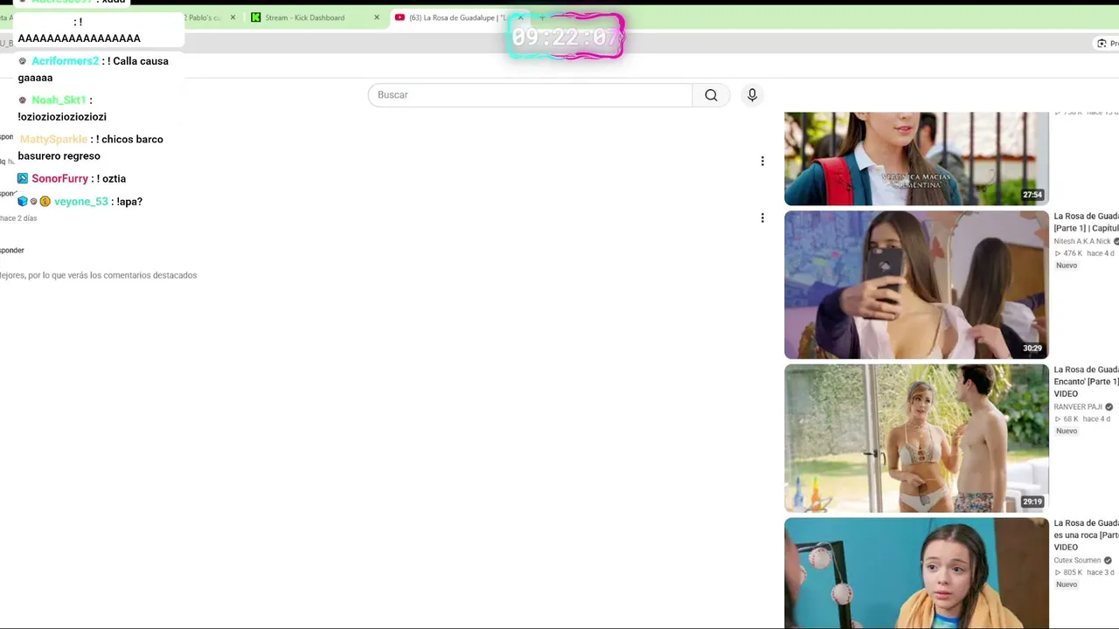
Task: Open the lower three-dot comment menu
Action: (762, 218)
